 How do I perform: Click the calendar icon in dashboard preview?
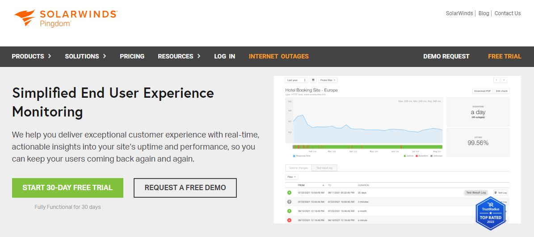(313, 80)
